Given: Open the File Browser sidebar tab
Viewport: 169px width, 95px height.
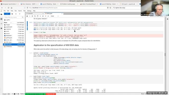Looking at the screenshot, I should pyautogui.click(x=1, y=14).
